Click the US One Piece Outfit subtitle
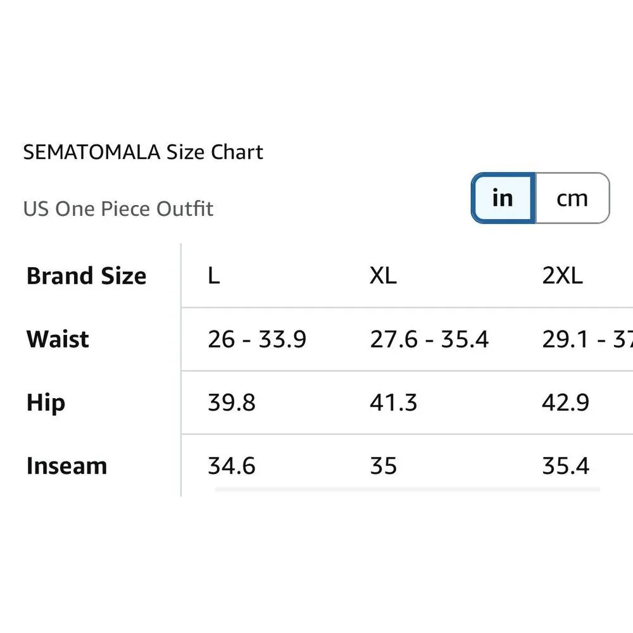The image size is (633, 633). coord(118,209)
